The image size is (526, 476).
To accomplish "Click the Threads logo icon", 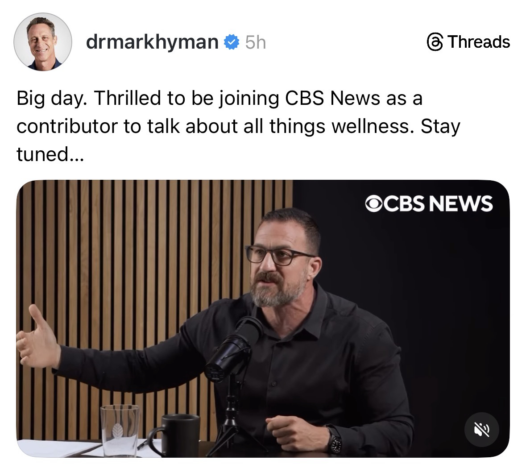I will [x=434, y=42].
